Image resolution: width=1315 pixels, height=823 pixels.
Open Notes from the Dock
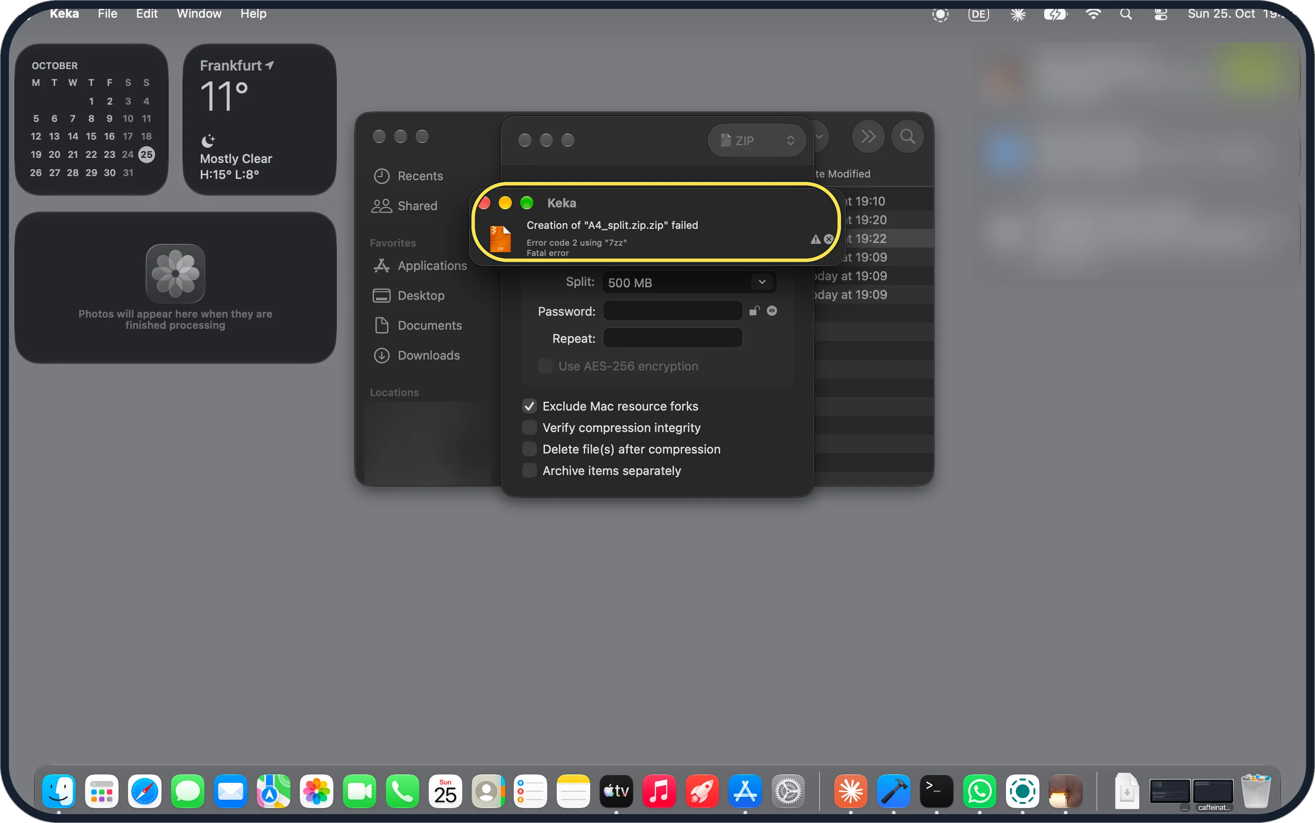pyautogui.click(x=573, y=791)
